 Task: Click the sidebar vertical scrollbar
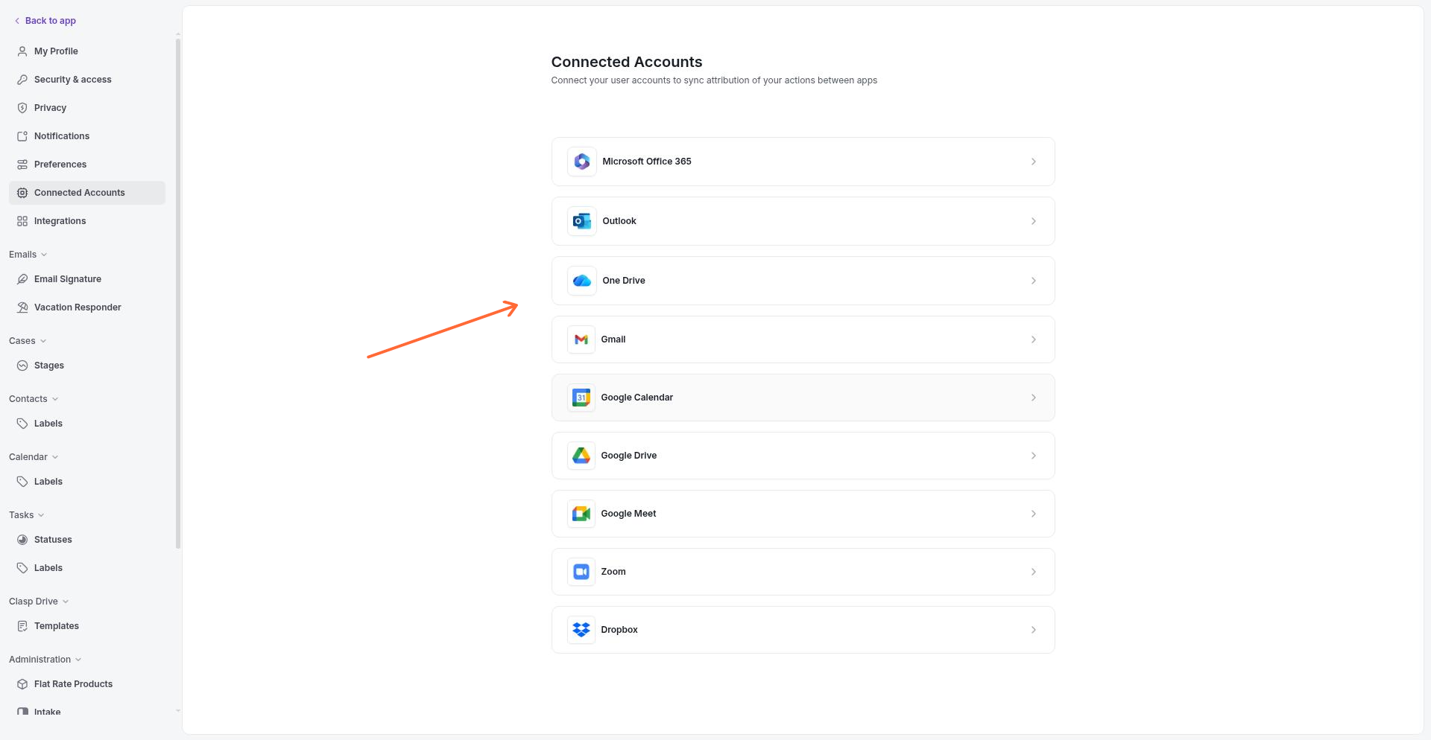pos(178,294)
